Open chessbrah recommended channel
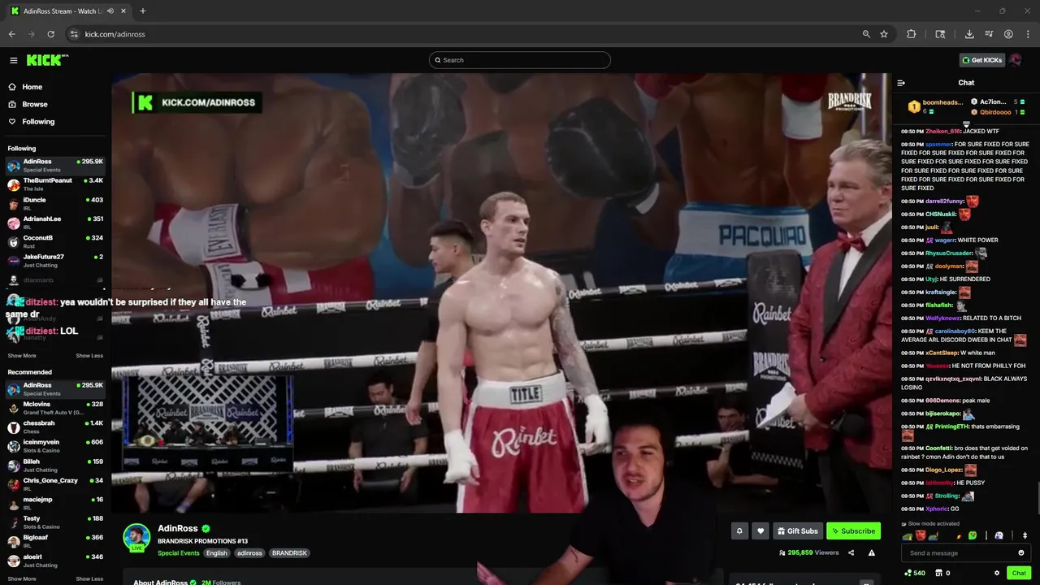 [x=55, y=427]
